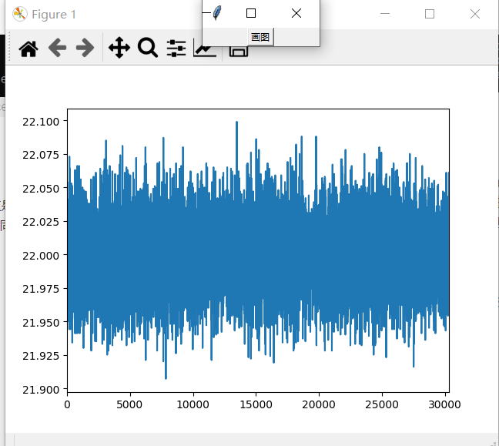Click the y-axis label 22.025
The width and height of the screenshot is (499, 446).
click(x=41, y=222)
